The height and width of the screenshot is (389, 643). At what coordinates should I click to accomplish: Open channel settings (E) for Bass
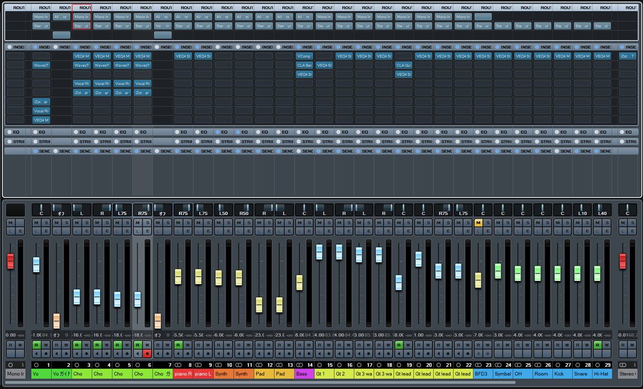[x=309, y=231]
